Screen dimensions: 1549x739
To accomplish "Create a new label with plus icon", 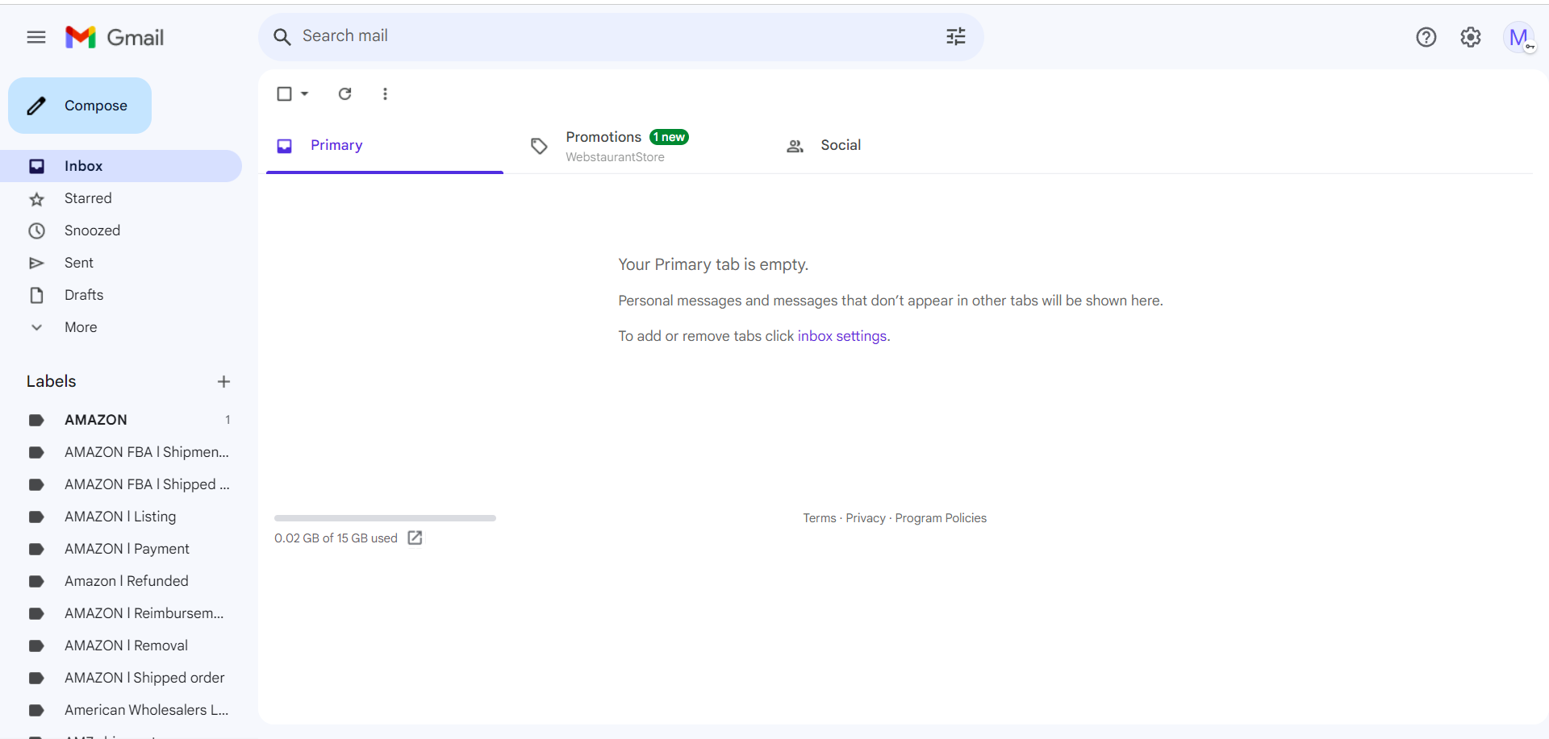I will [x=223, y=381].
